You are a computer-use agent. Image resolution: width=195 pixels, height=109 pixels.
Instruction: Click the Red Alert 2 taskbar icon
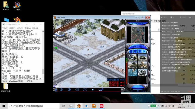[79, 106]
